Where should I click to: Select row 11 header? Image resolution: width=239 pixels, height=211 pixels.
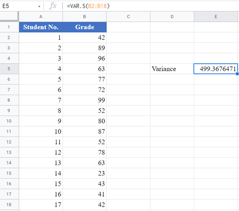9,131
